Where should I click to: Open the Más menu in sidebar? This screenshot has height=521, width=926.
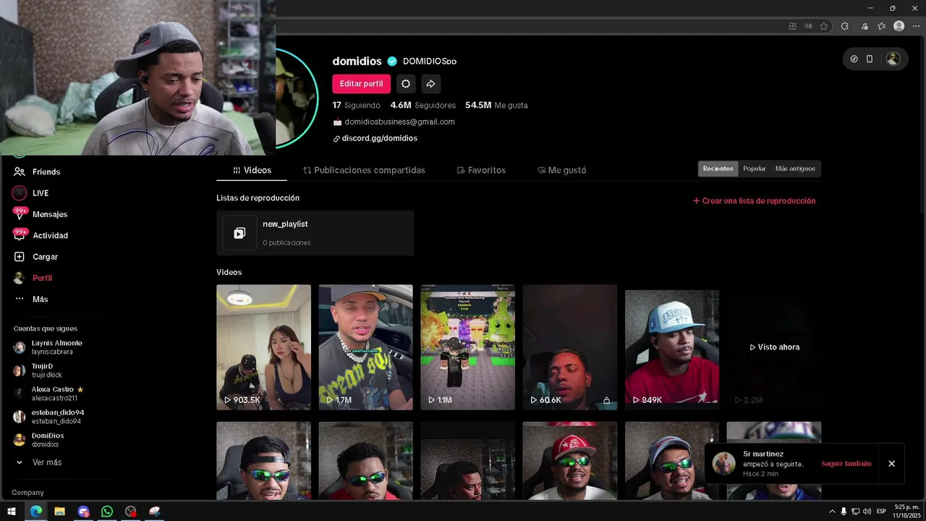[31, 299]
